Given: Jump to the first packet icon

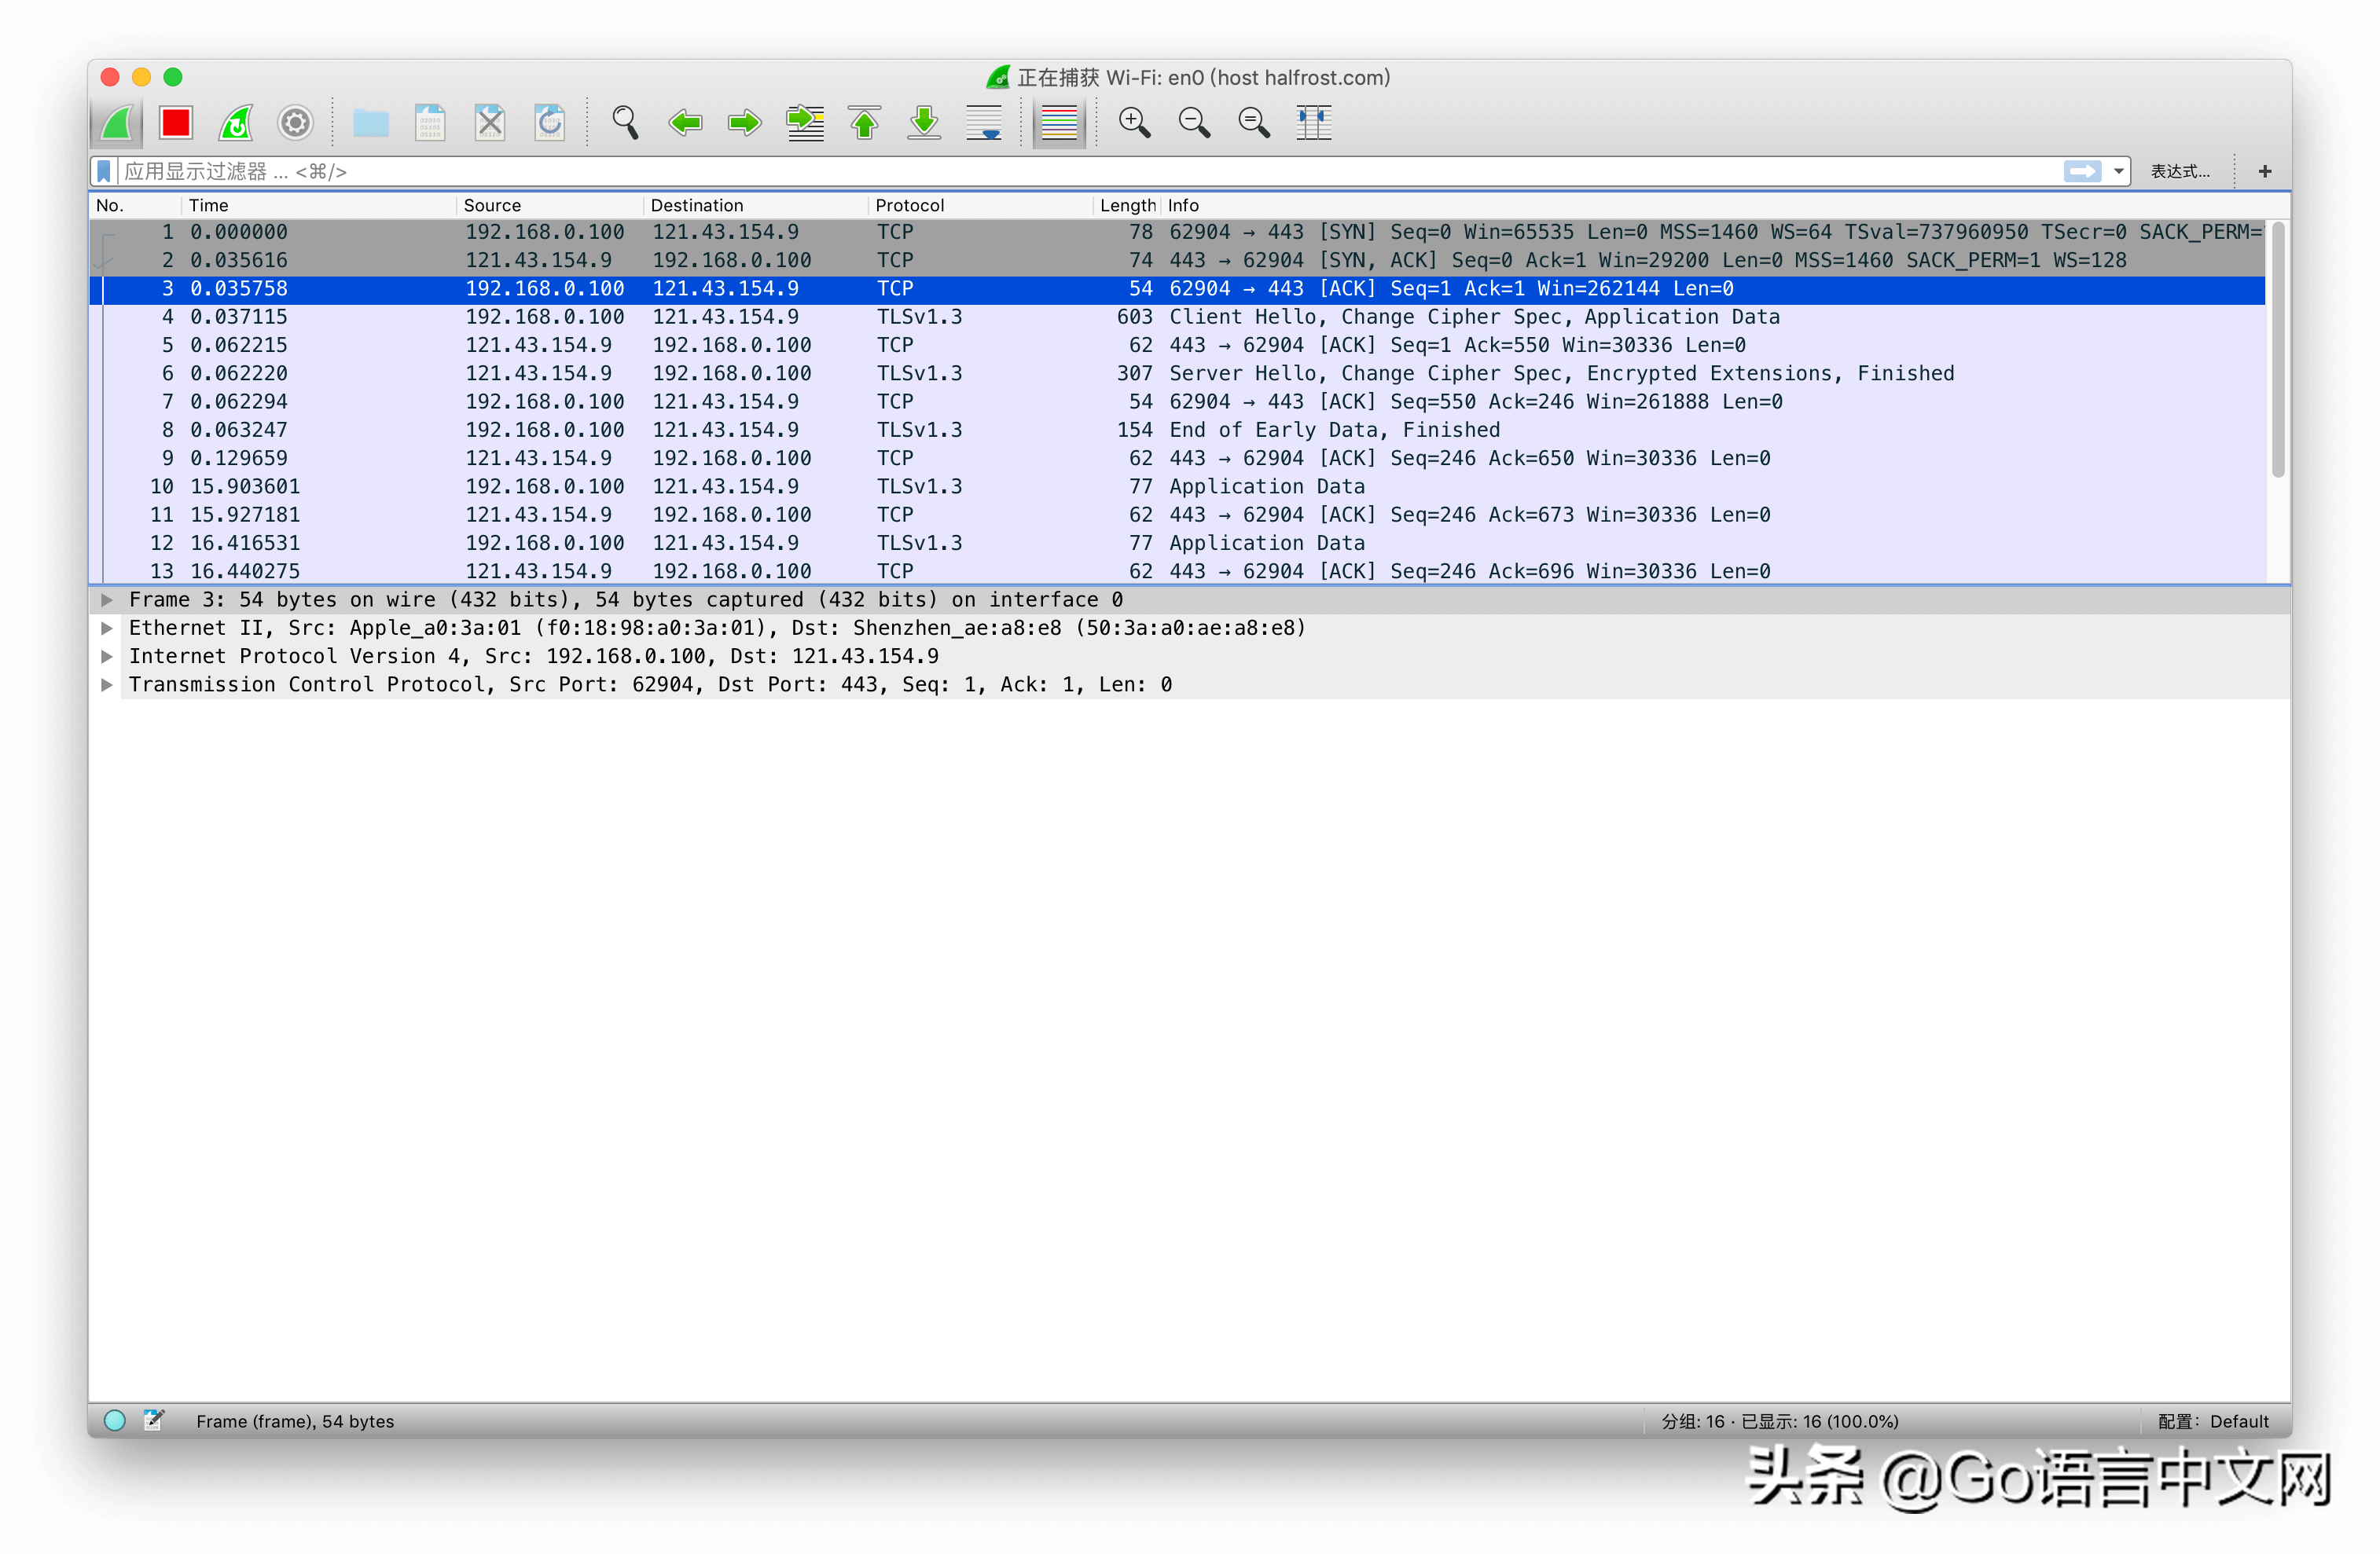Looking at the screenshot, I should [x=865, y=123].
